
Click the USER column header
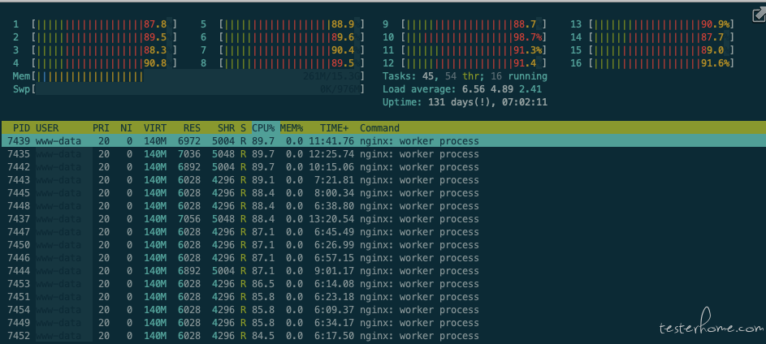tap(47, 128)
